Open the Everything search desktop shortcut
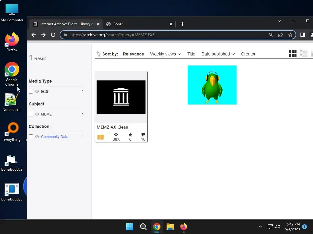313x234 pixels. 12,132
